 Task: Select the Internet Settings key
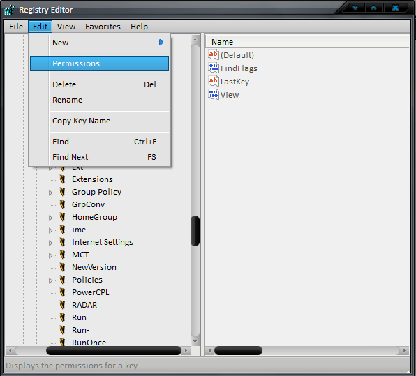103,242
